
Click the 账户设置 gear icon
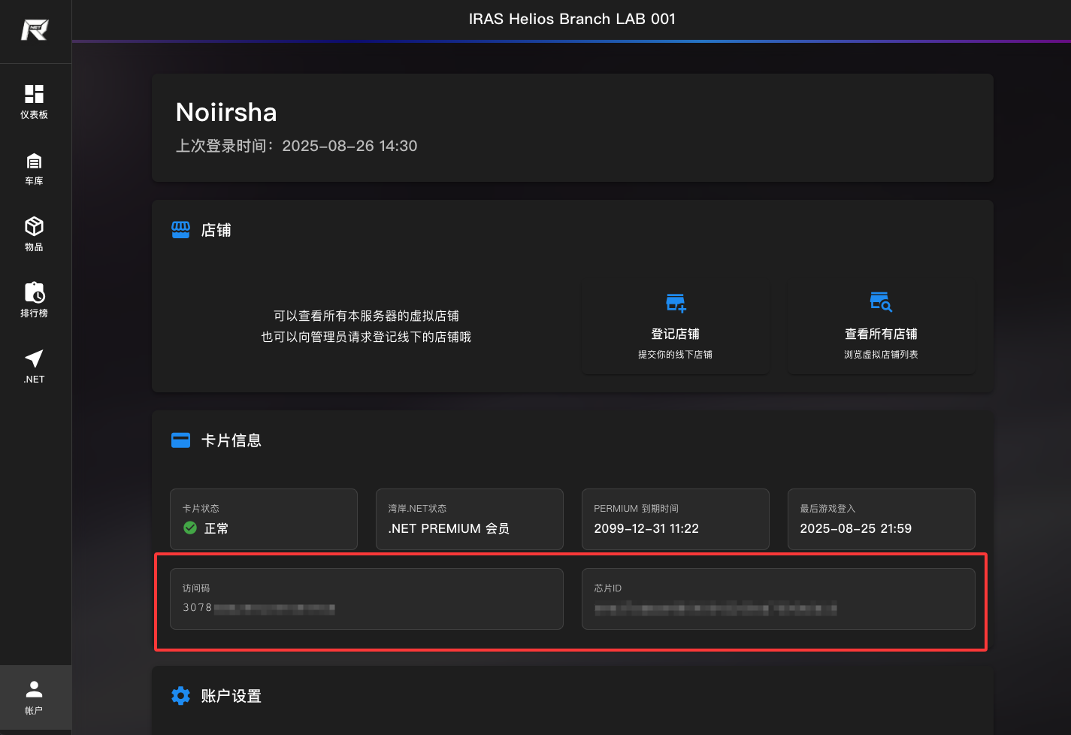pyautogui.click(x=181, y=696)
